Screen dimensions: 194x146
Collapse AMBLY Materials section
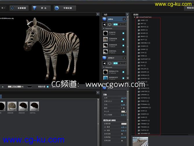(x=104, y=67)
